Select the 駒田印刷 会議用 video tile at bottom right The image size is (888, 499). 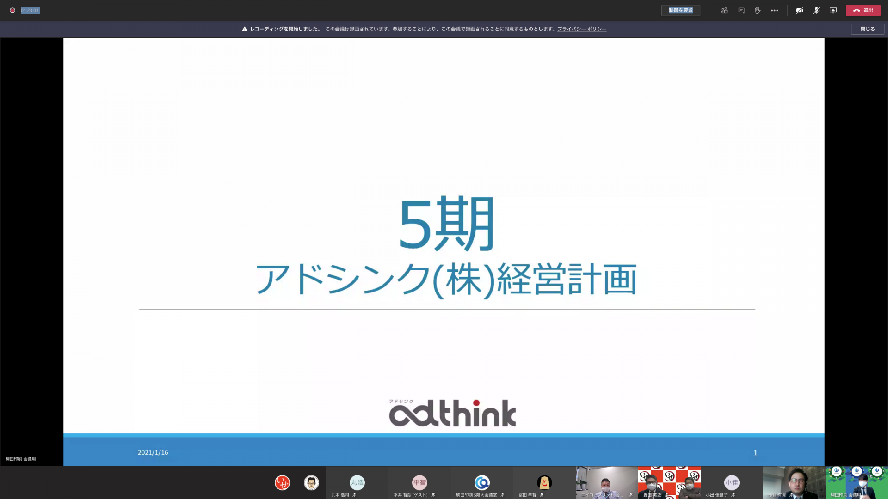coord(857,482)
